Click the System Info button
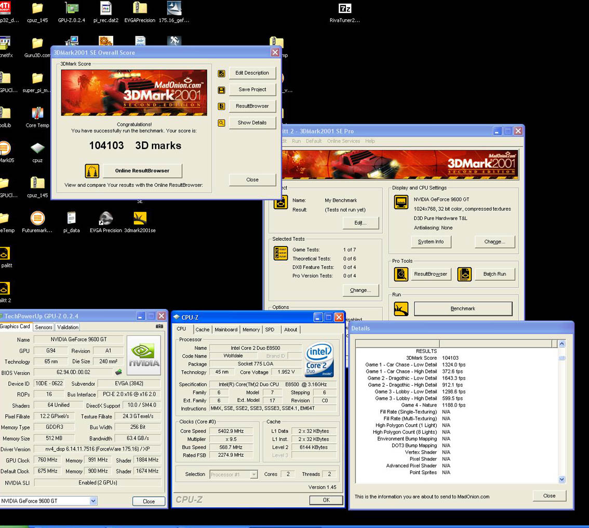The height and width of the screenshot is (528, 589). 431,241
